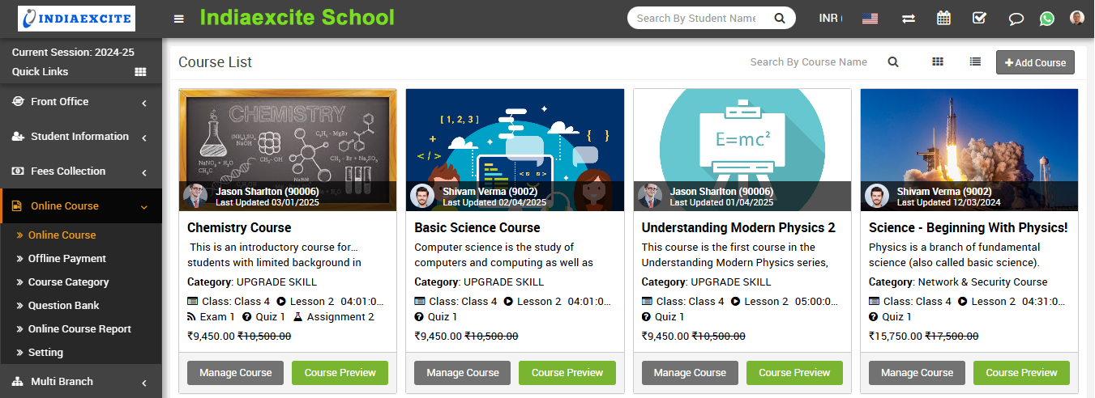The image size is (1095, 398).
Task: Click the Search By Course Name field
Action: pyautogui.click(x=808, y=62)
